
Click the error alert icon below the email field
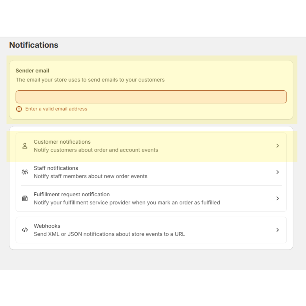click(19, 109)
